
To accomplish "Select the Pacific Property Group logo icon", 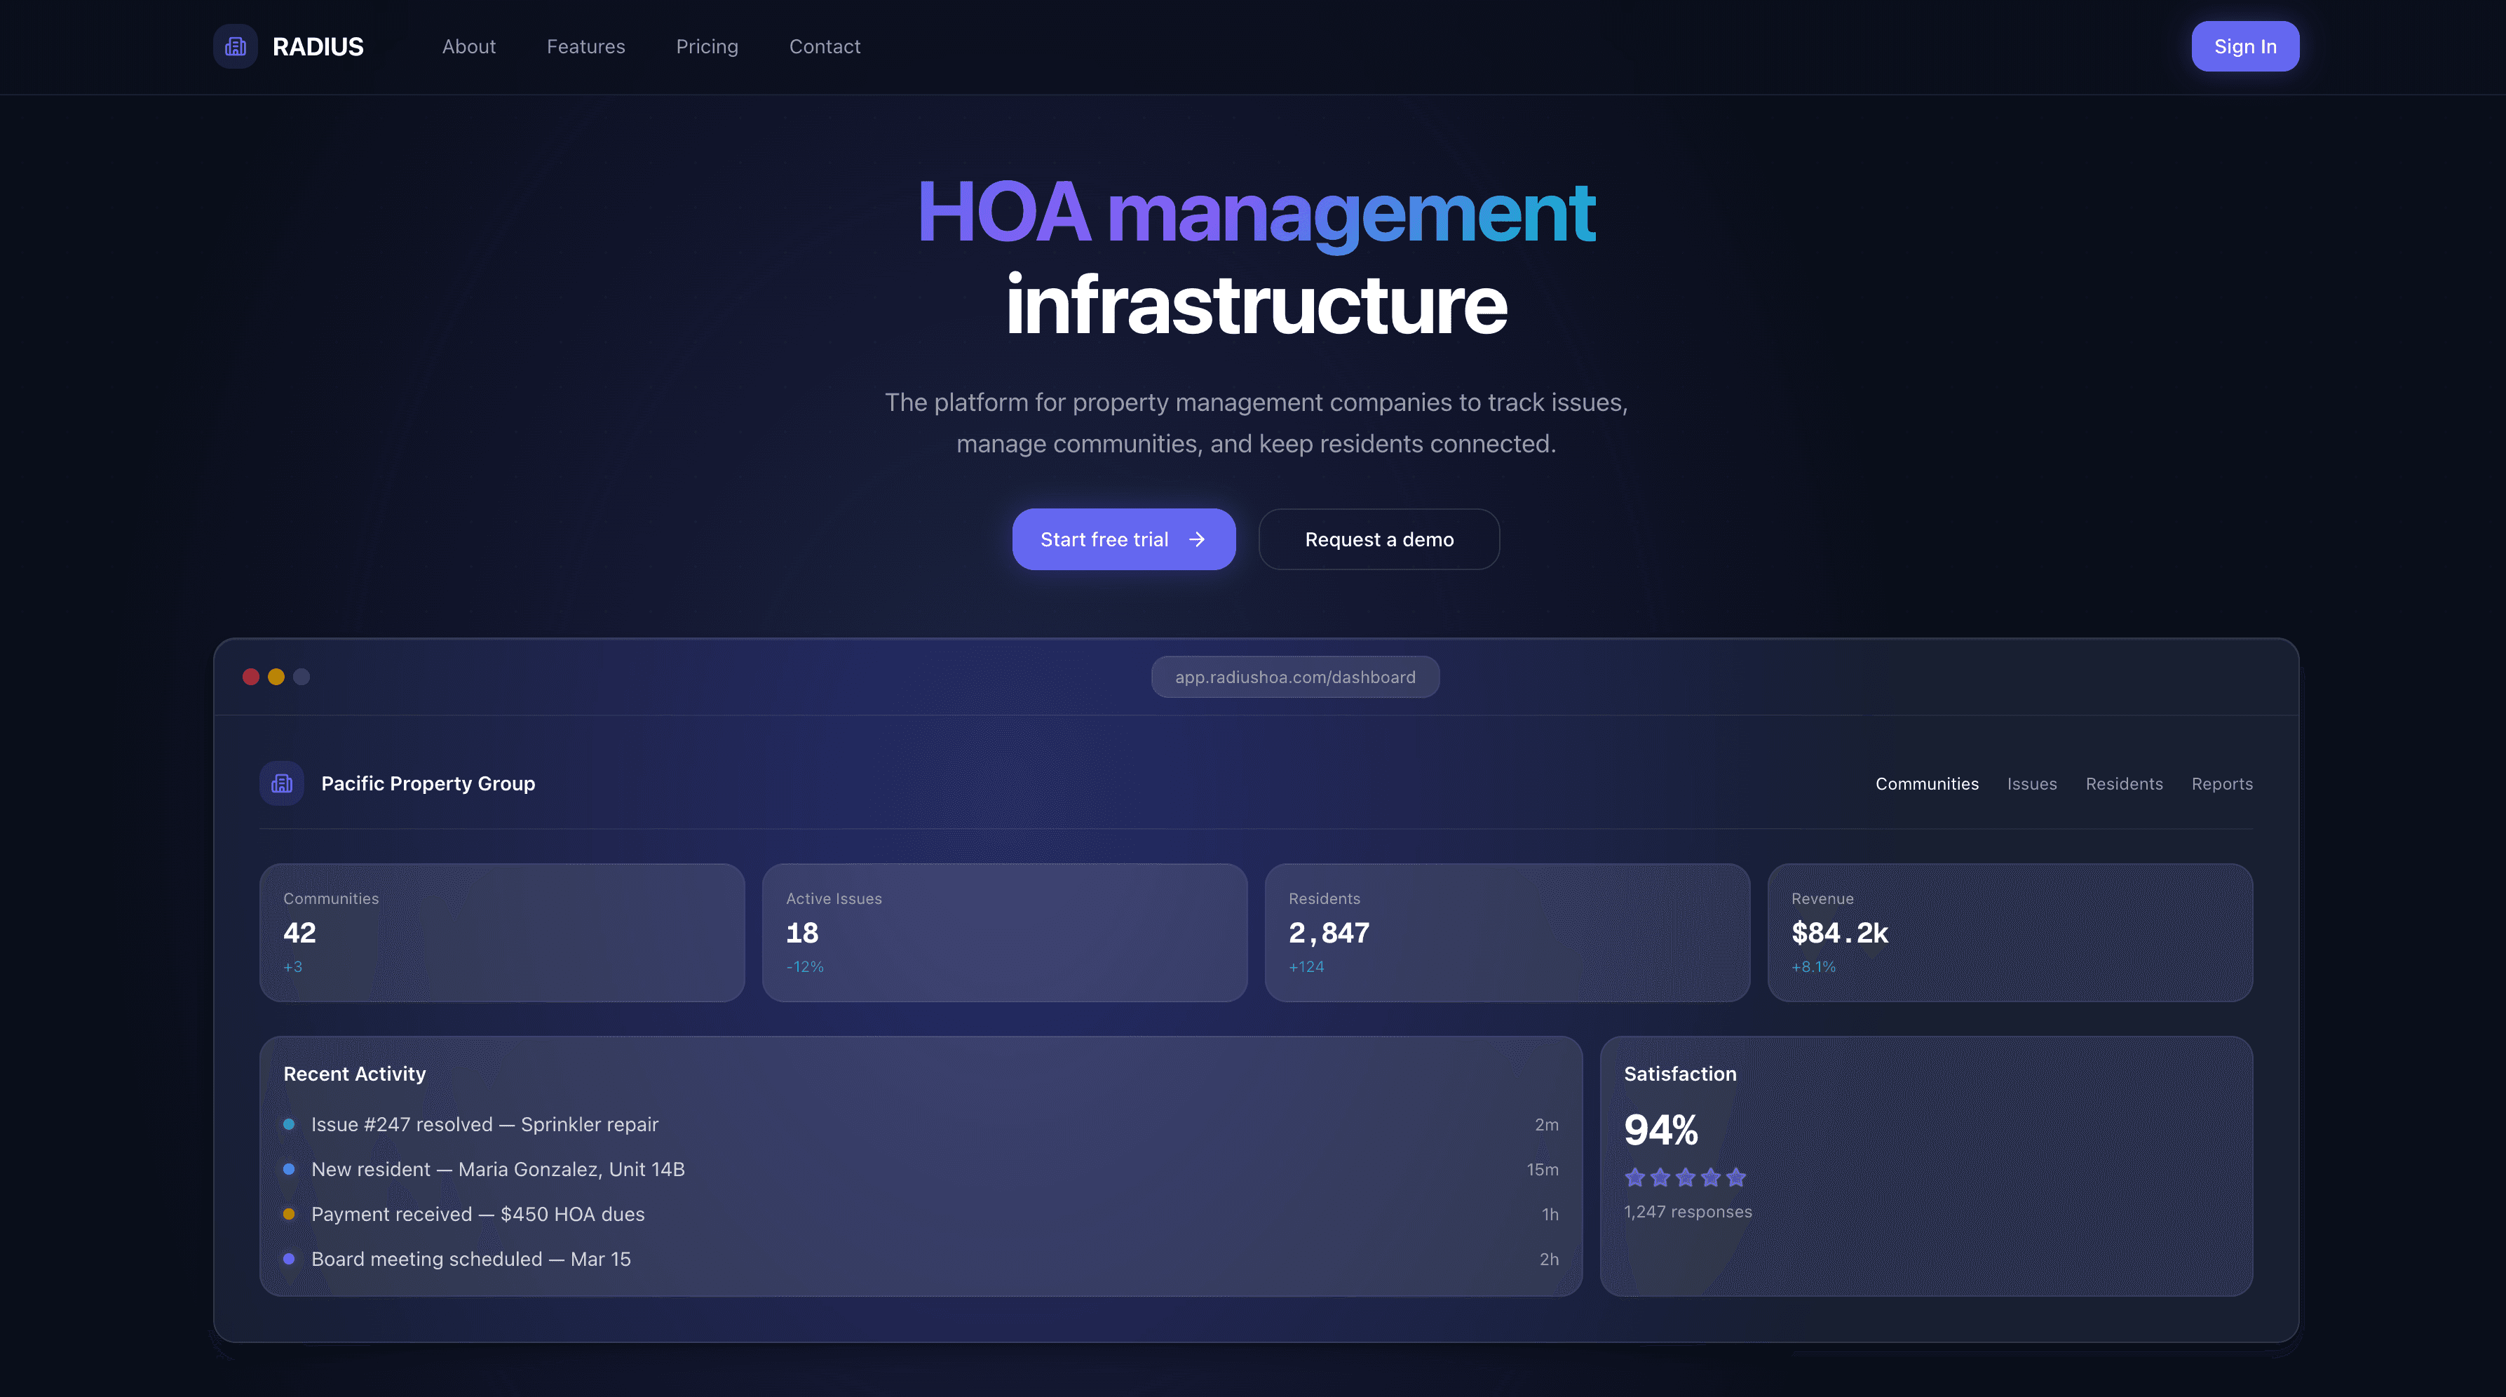I will point(281,783).
